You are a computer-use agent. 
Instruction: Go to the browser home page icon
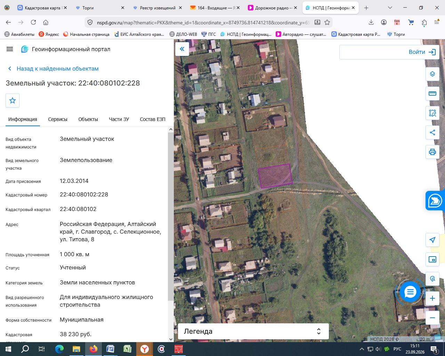point(46,22)
